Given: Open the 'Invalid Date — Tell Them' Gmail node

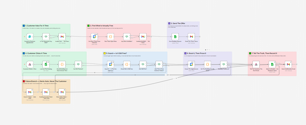Looking at the screenshot, I should (x=62, y=37).
